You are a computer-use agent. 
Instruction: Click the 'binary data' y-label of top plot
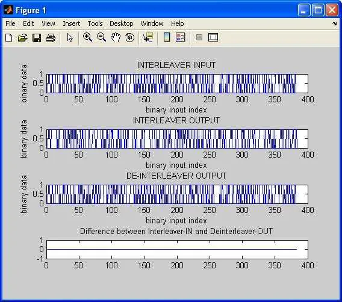[x=23, y=84]
